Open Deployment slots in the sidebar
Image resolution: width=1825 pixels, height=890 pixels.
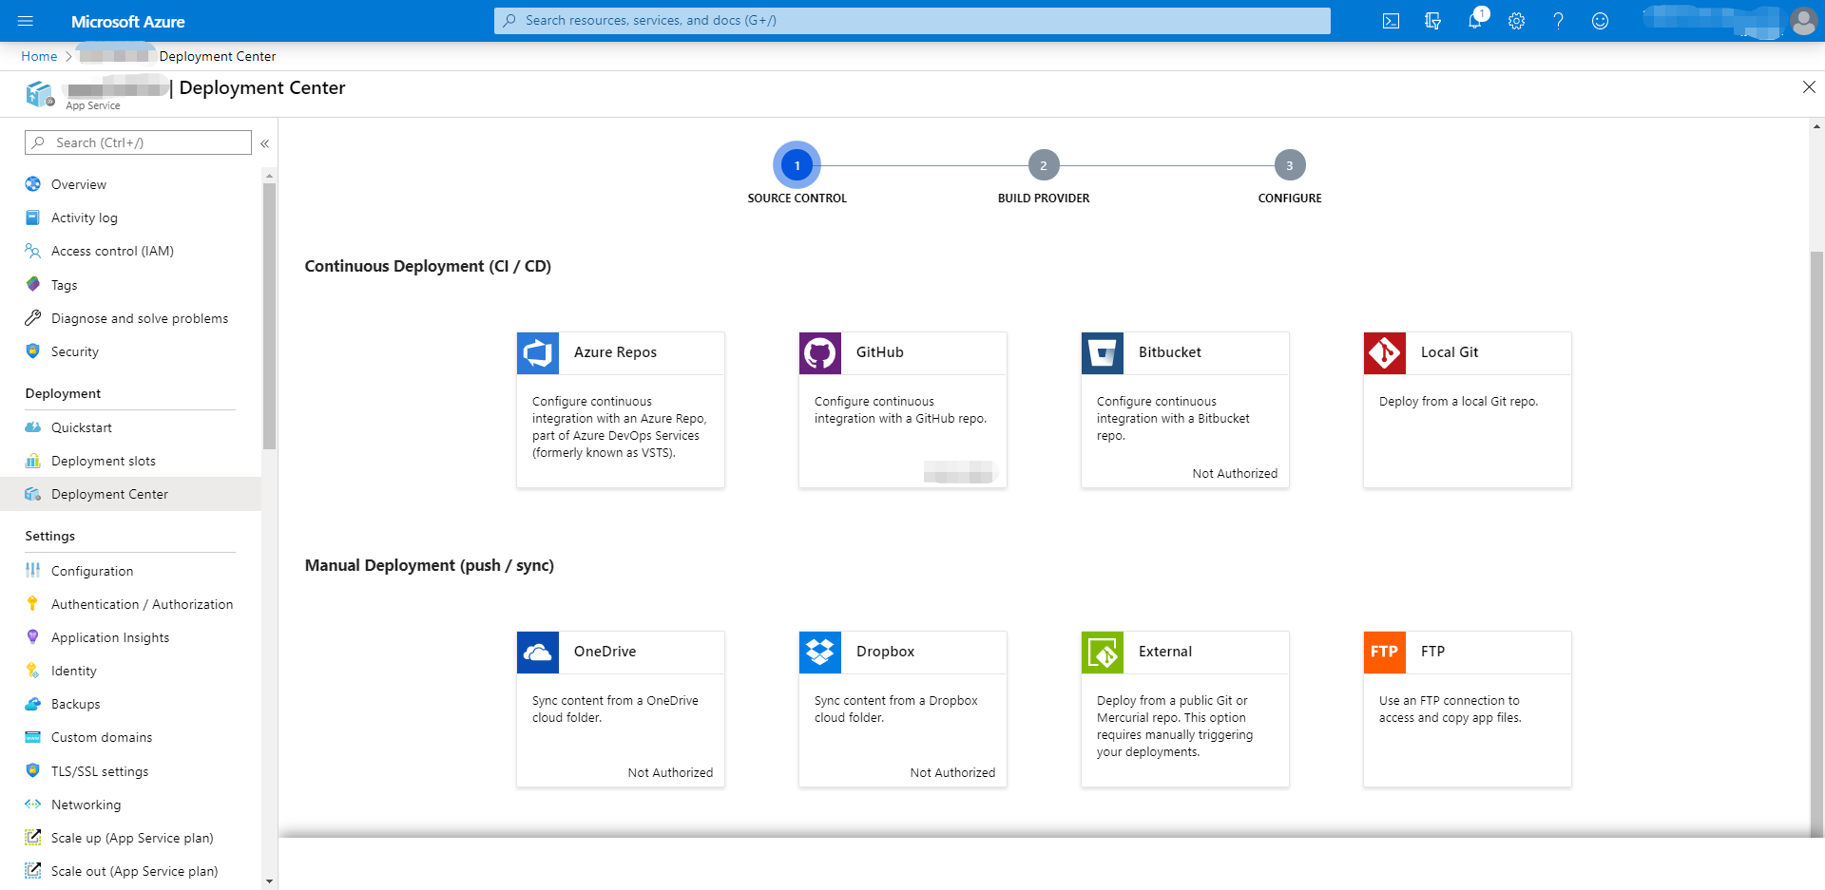point(103,461)
